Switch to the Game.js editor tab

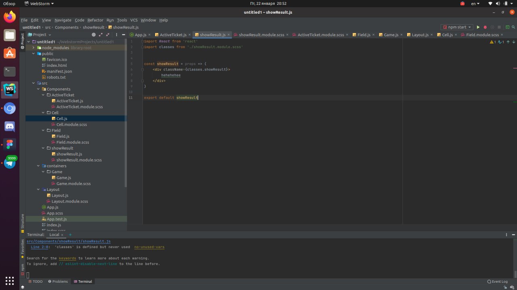[x=391, y=35]
